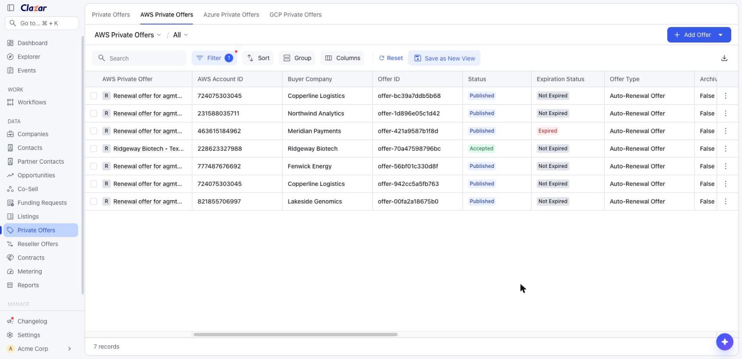Click the download export icon
Screen dimensions: 742x359
(x=724, y=58)
